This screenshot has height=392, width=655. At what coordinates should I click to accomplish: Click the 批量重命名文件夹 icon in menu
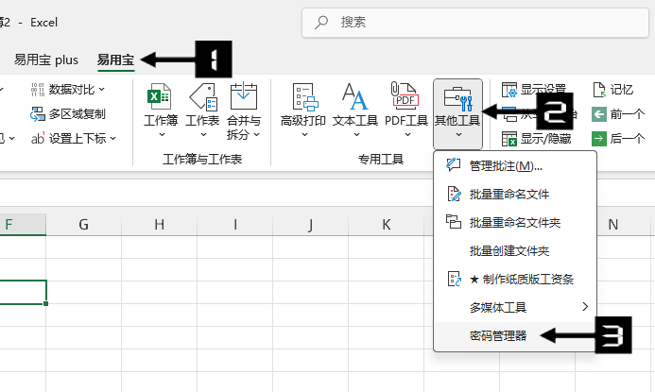coord(454,222)
